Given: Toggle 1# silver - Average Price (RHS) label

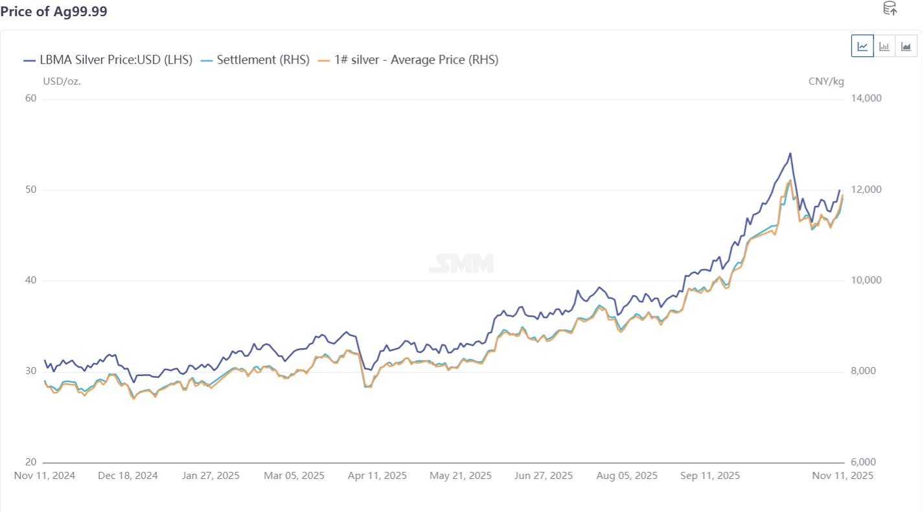Looking at the screenshot, I should point(416,60).
